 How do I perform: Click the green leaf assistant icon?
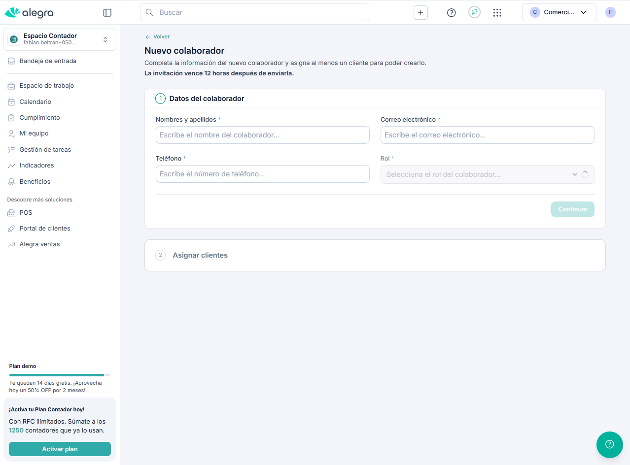pyautogui.click(x=474, y=13)
